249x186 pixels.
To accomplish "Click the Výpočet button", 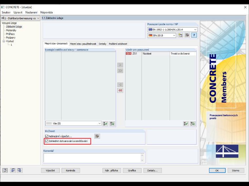I will pyautogui.click(x=50, y=170).
